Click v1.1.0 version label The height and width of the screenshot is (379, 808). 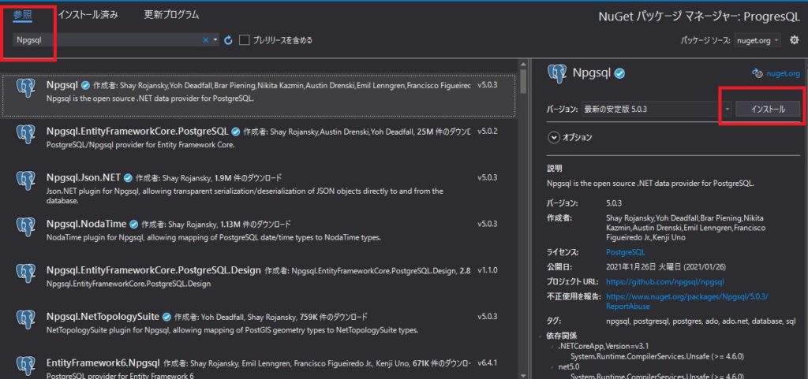[x=487, y=270]
